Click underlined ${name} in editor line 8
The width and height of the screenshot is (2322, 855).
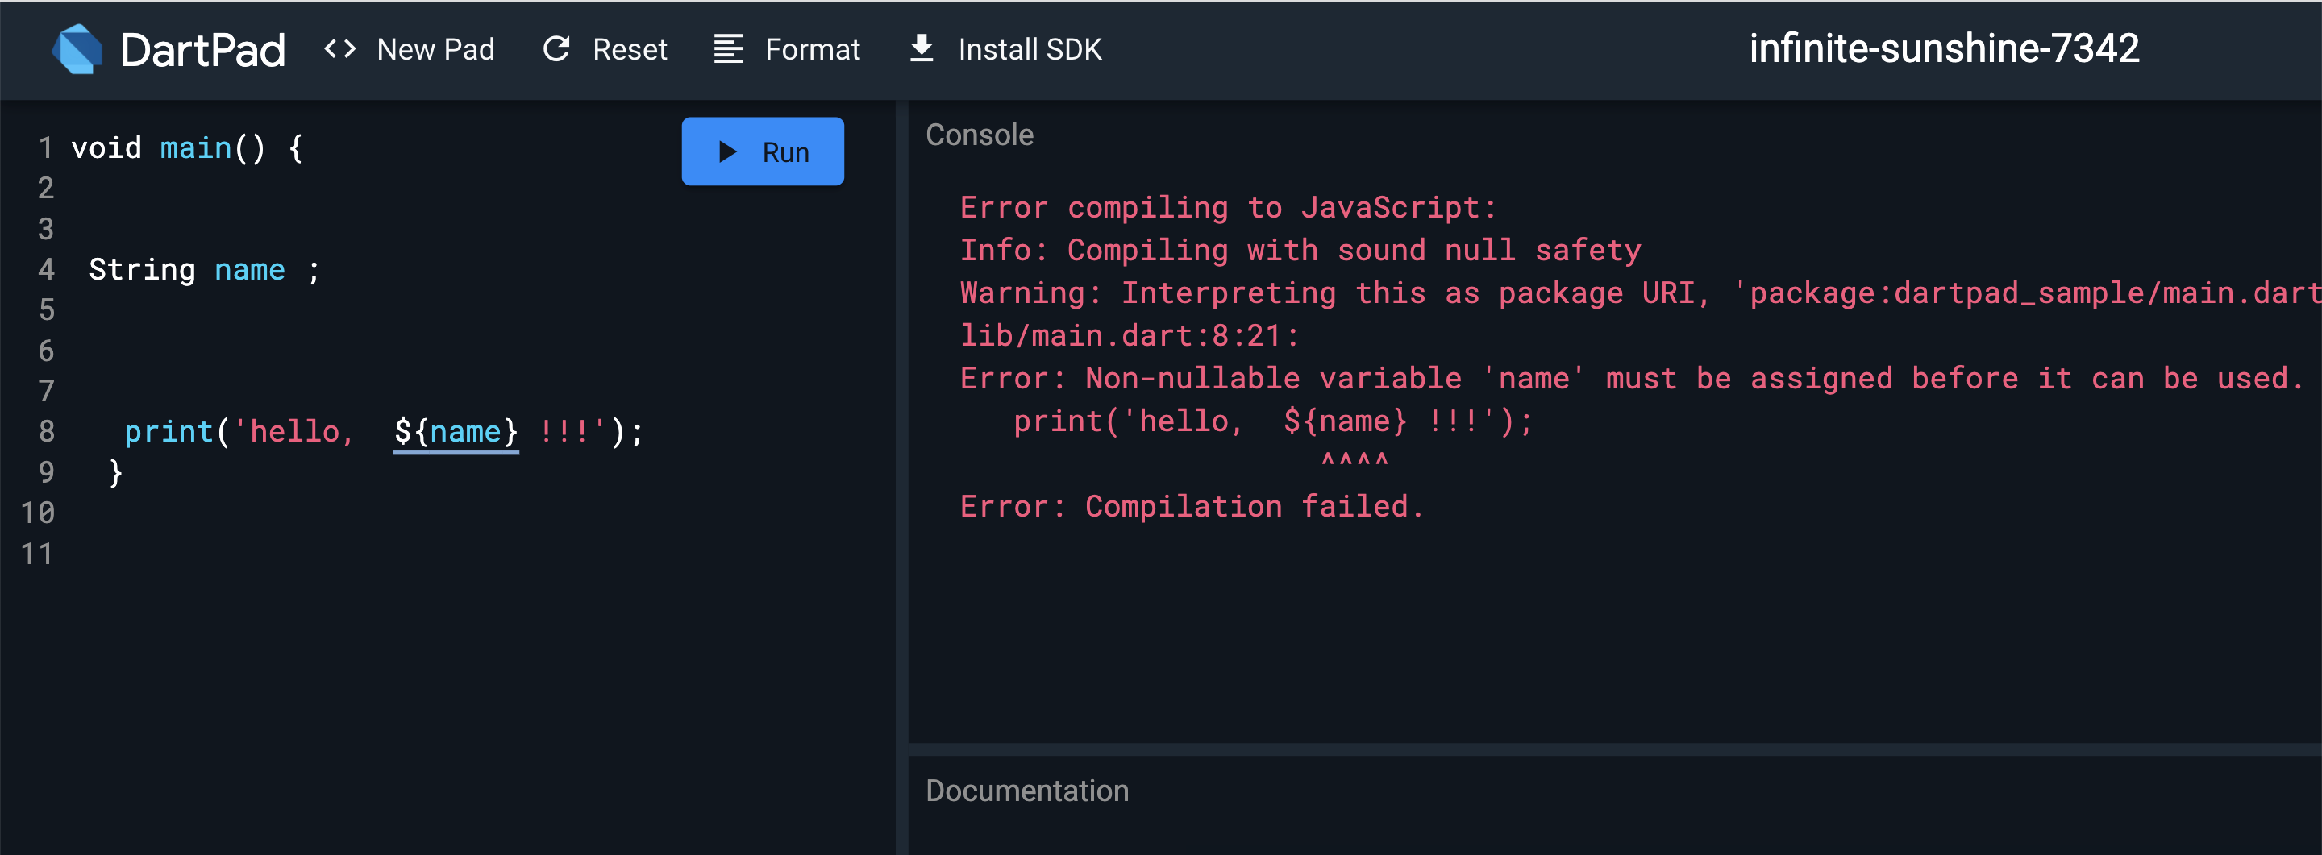pos(456,432)
